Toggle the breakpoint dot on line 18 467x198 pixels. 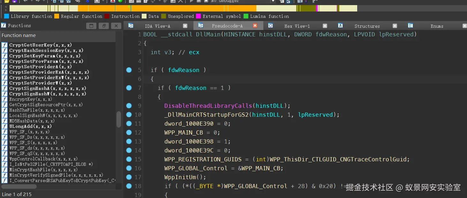click(129, 186)
